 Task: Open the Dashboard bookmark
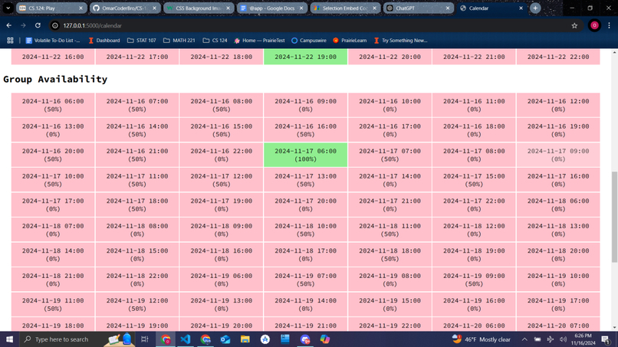tap(104, 40)
